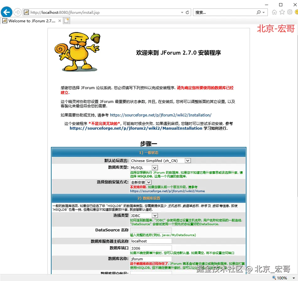The height and width of the screenshot is (281, 298).
Task: Open the browser Home icon
Action: [274, 12]
